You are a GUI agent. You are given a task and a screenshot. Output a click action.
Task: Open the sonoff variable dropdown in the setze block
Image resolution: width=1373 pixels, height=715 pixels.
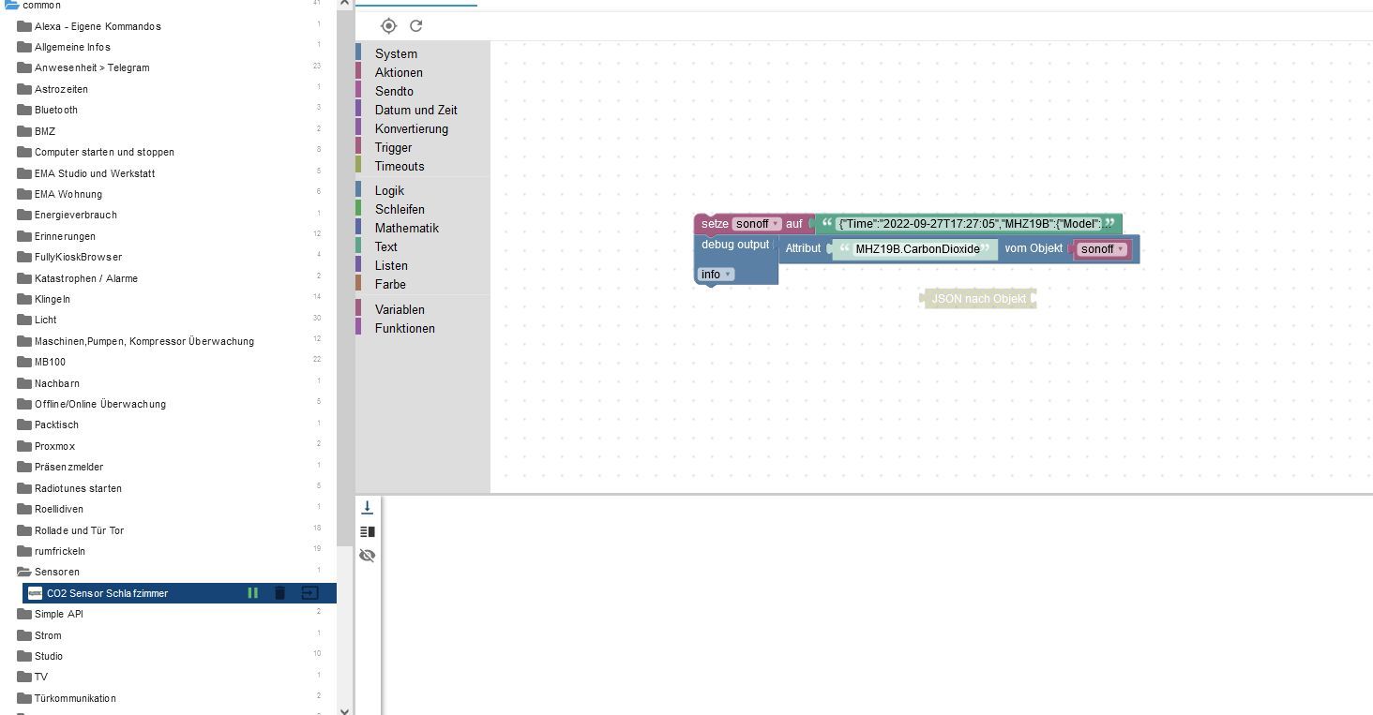[757, 224]
